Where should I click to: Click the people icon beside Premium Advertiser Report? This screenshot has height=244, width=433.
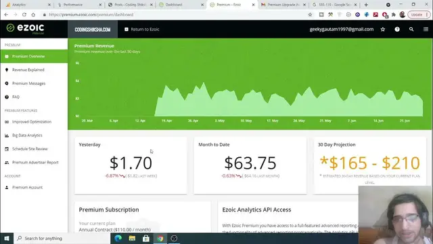tap(7, 163)
